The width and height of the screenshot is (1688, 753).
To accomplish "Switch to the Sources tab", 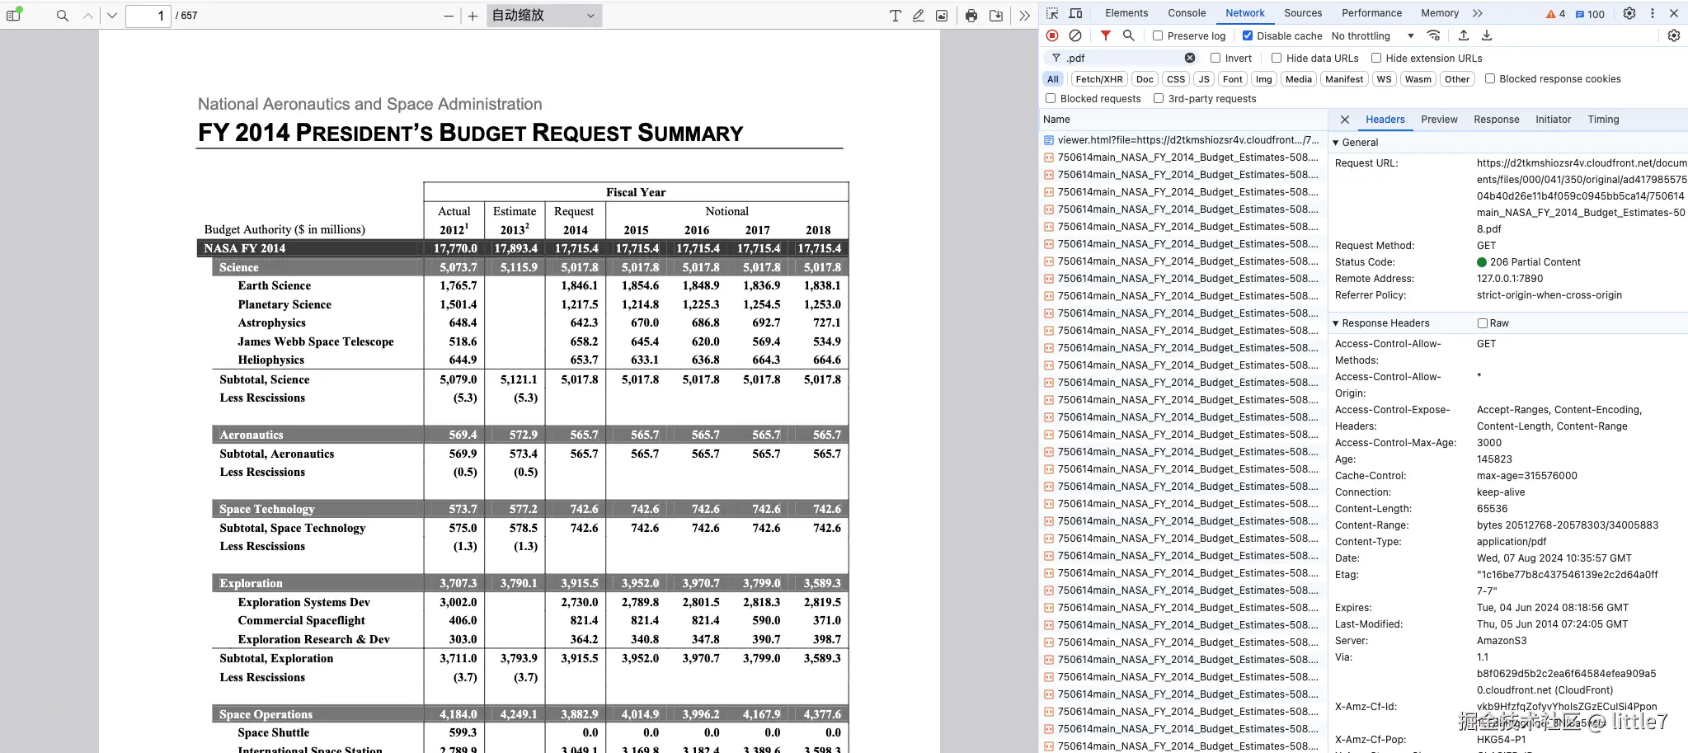I will click(1303, 13).
